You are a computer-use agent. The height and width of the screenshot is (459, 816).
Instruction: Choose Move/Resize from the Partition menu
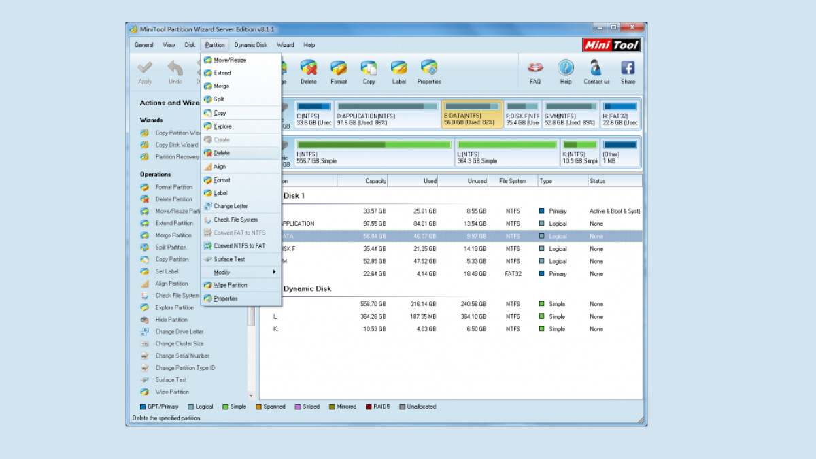(x=241, y=60)
